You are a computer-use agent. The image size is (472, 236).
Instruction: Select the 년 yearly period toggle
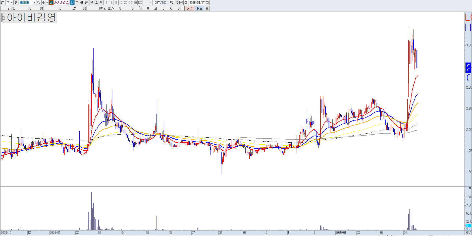86,3
